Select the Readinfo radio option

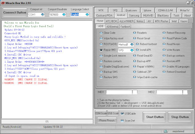click(135, 33)
